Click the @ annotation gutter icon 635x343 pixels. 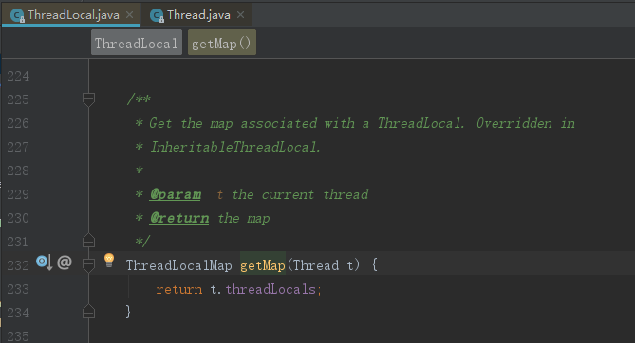pos(65,262)
